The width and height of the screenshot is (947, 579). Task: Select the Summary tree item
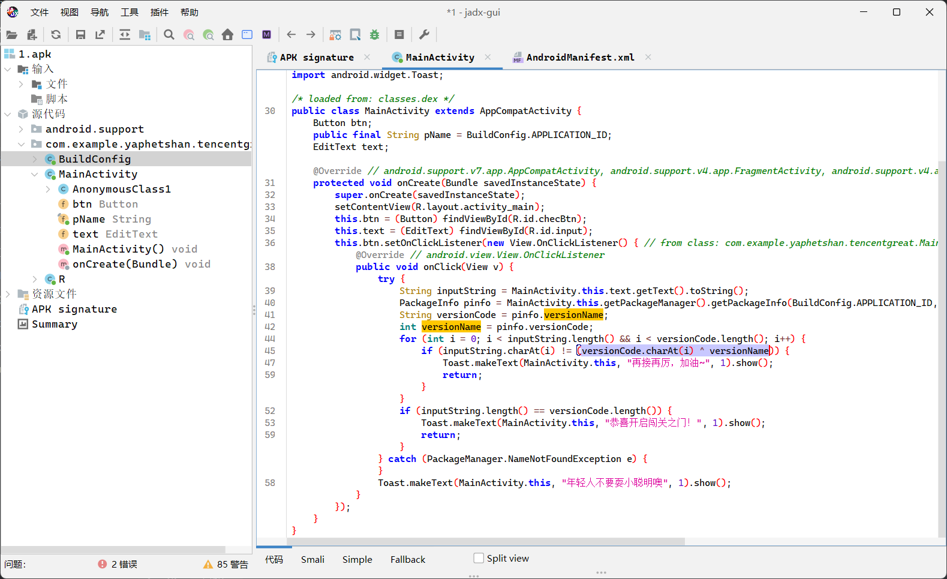(55, 324)
